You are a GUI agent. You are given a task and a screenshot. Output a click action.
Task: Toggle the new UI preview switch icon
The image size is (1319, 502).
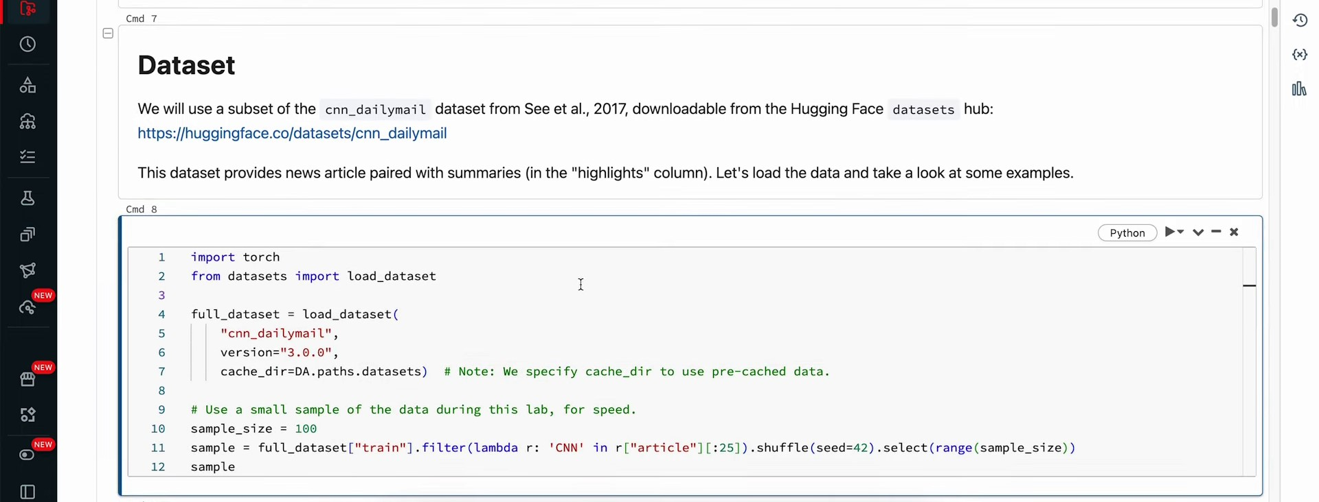(x=27, y=455)
